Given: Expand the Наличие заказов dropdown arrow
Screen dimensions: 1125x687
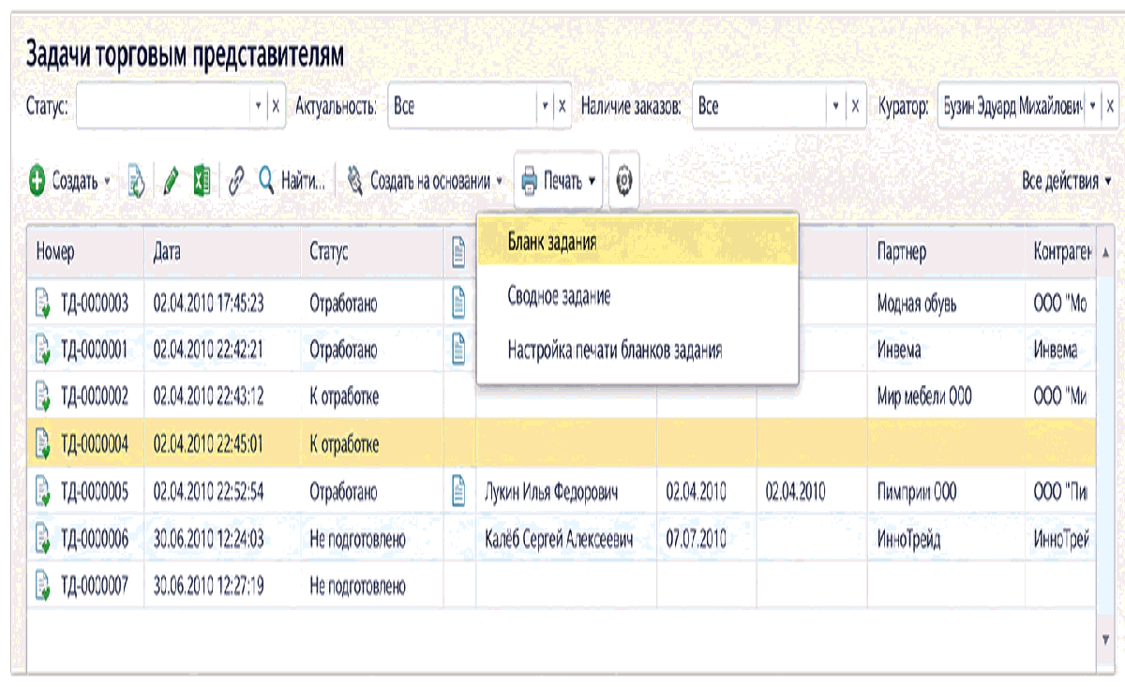Looking at the screenshot, I should coord(836,107).
